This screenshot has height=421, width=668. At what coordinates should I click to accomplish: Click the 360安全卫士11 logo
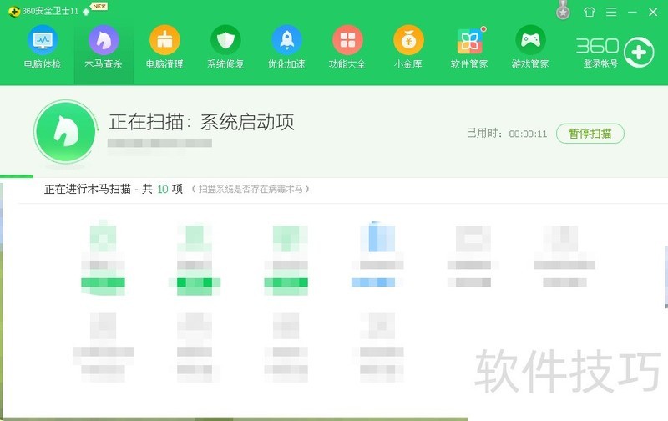click(43, 11)
